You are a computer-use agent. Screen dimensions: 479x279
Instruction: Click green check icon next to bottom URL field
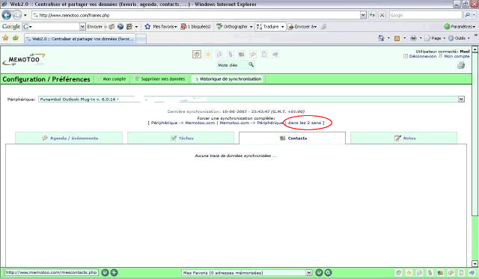tap(105, 272)
